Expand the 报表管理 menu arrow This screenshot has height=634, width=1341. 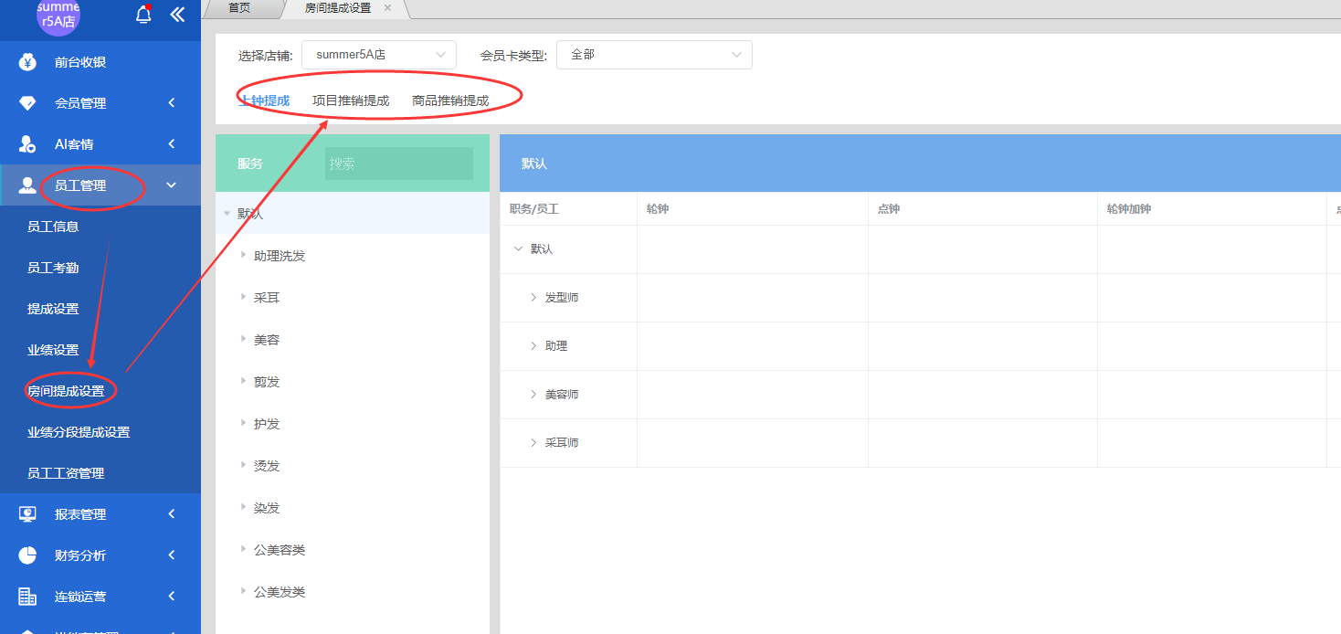pyautogui.click(x=172, y=514)
